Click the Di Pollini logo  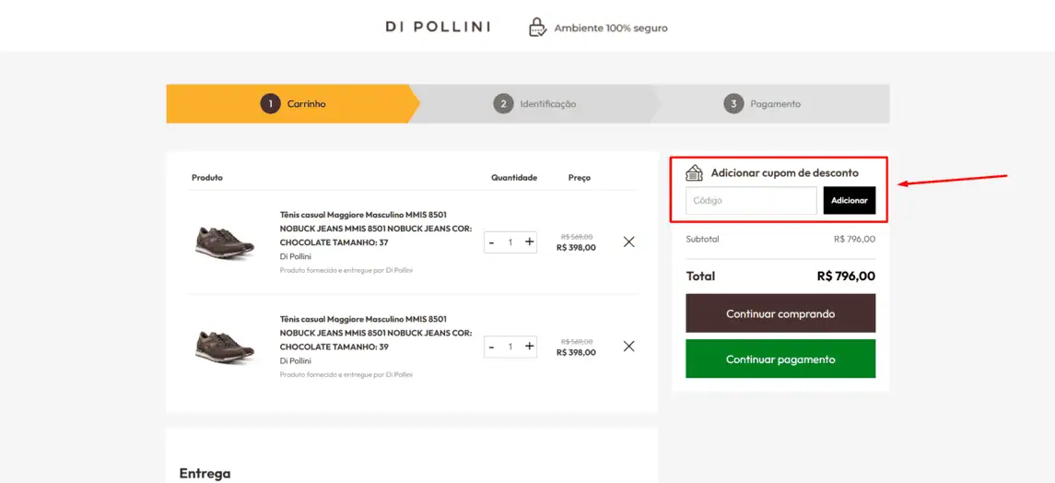(x=438, y=27)
